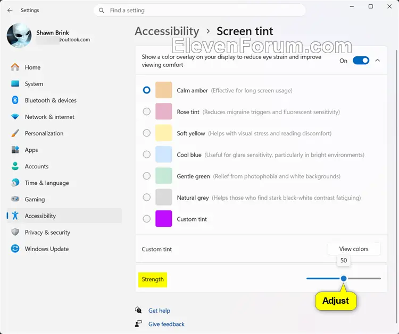The height and width of the screenshot is (334, 399).
Task: Select the Natural grey radio button
Action: coord(147,197)
